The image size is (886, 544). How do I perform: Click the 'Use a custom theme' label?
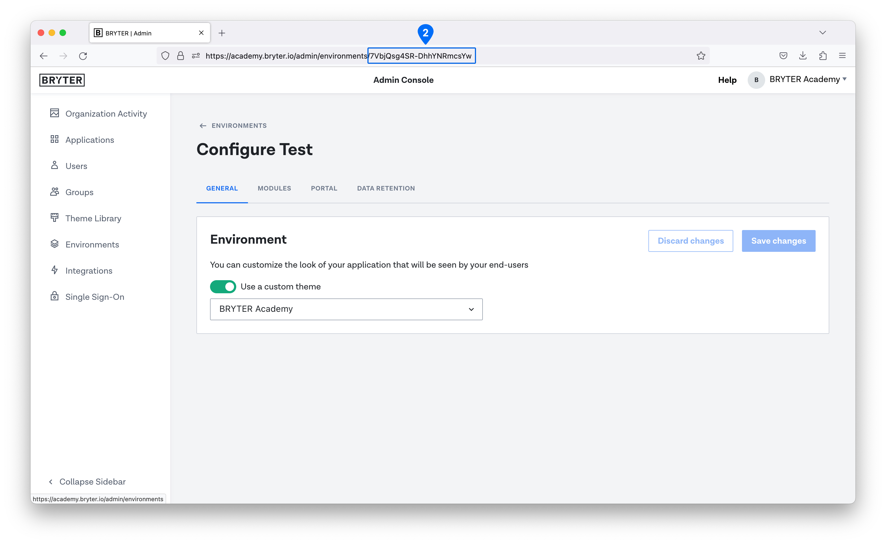click(x=280, y=287)
